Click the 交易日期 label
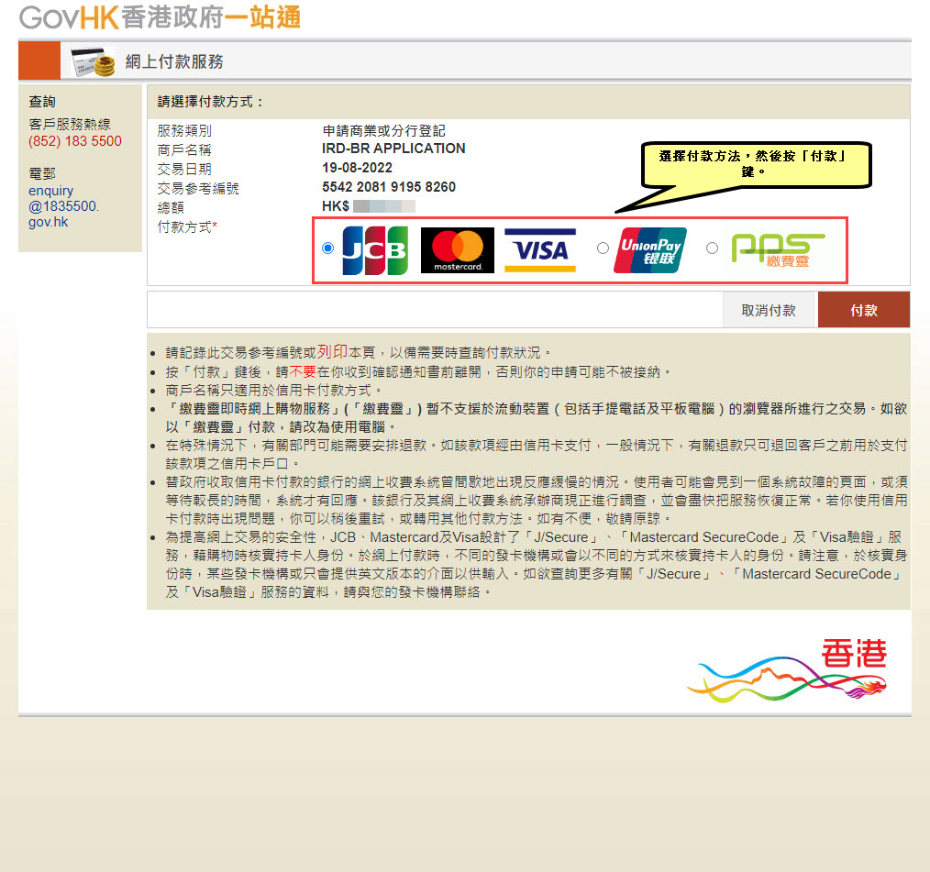Screen dimensions: 930x872 [x=184, y=169]
